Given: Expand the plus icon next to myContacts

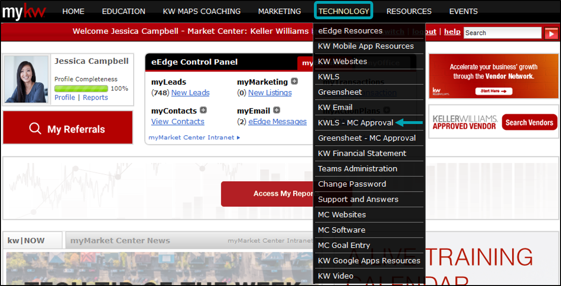Looking at the screenshot, I should (203, 110).
